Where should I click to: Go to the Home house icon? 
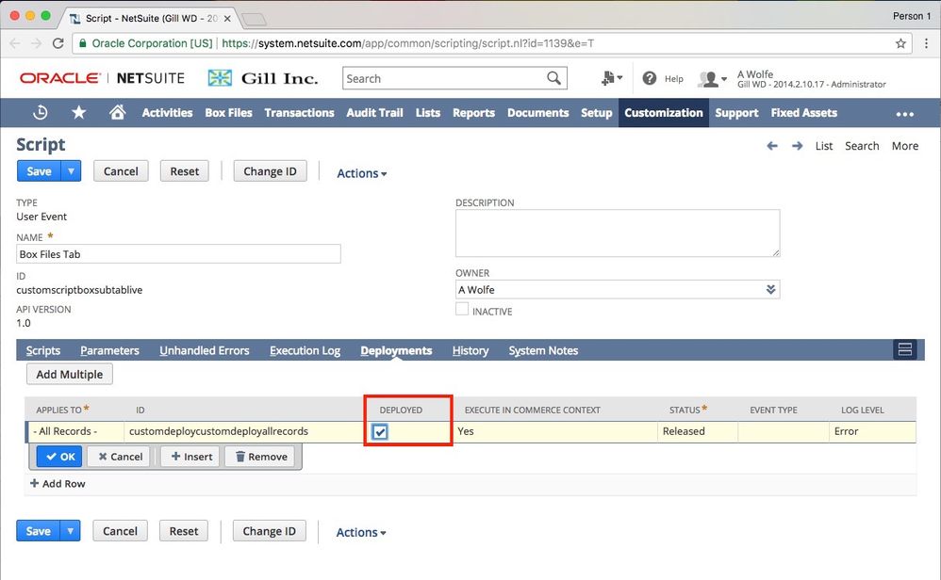point(117,113)
